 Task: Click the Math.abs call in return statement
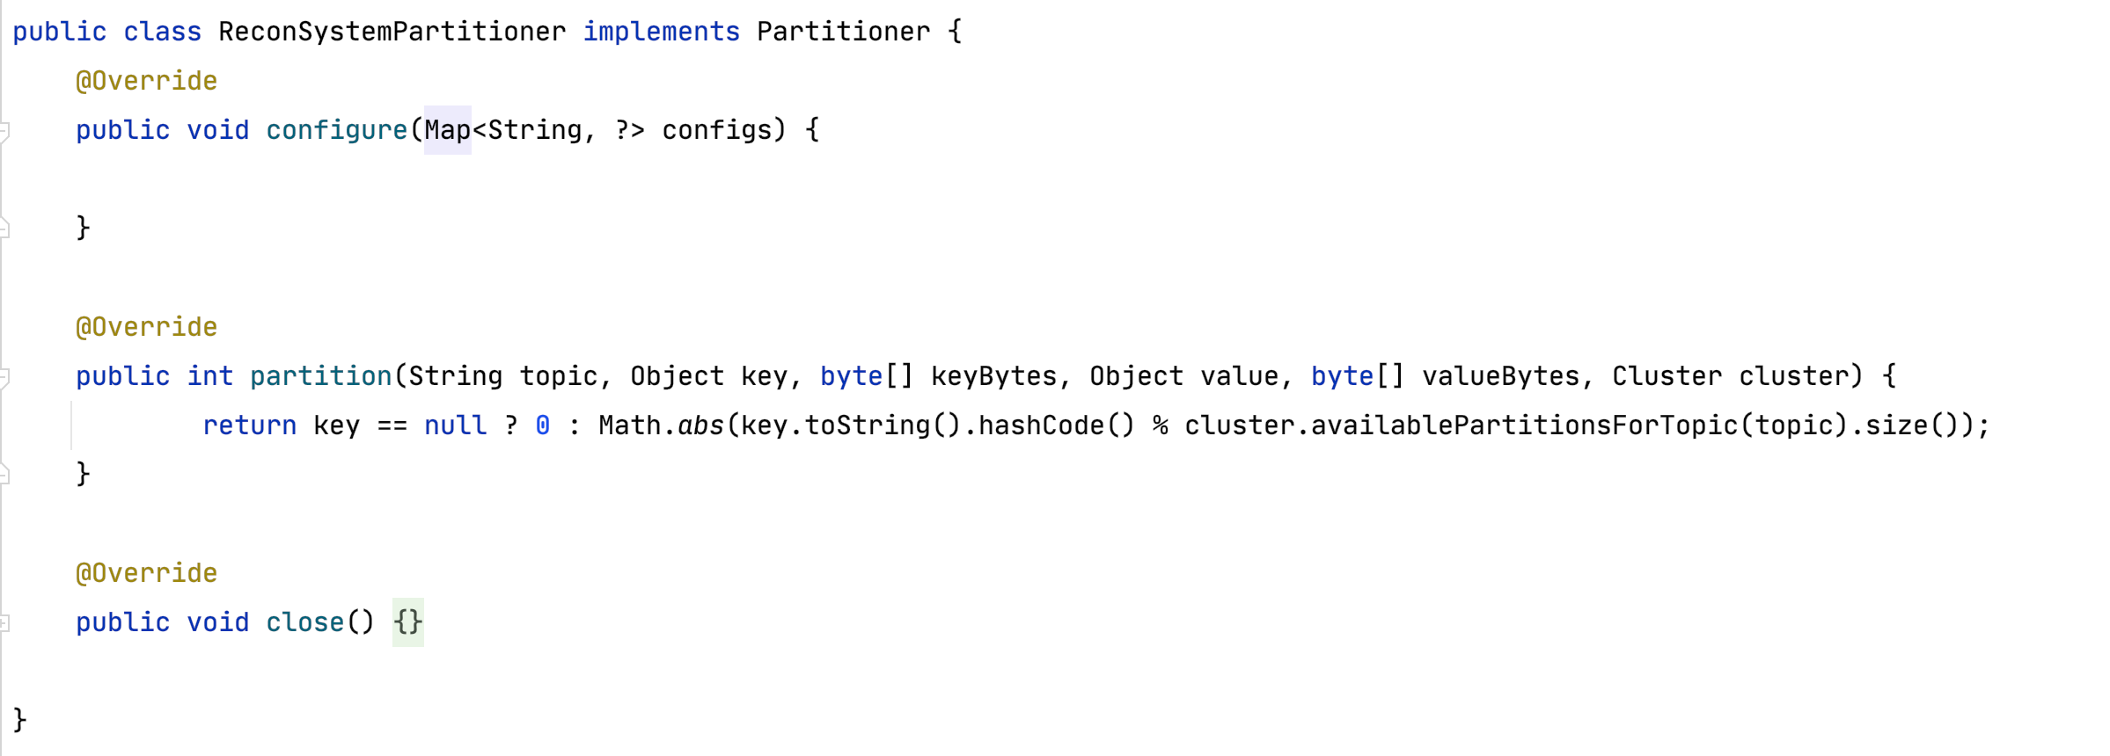[x=661, y=425]
